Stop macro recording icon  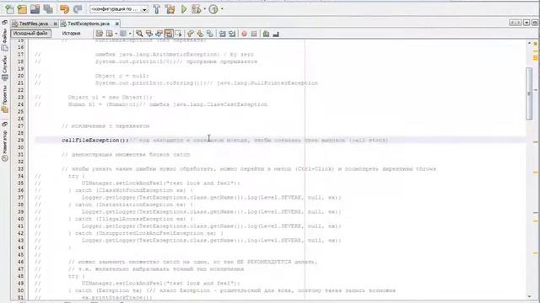tap(254, 34)
